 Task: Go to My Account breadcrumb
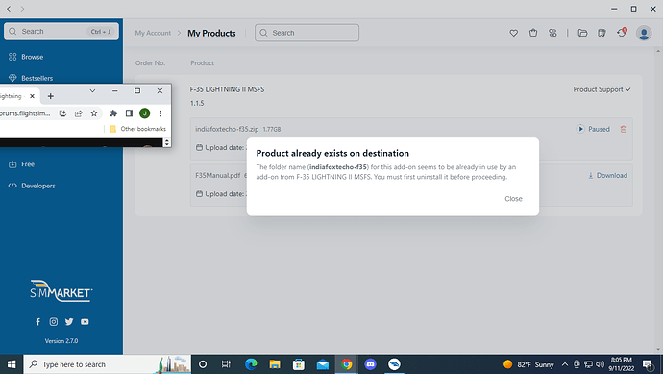coord(153,33)
